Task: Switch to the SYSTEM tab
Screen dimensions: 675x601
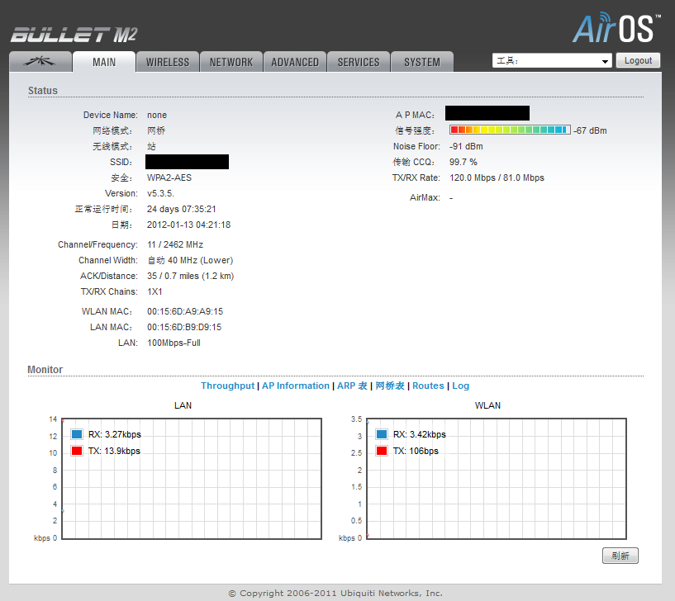Action: 422,62
